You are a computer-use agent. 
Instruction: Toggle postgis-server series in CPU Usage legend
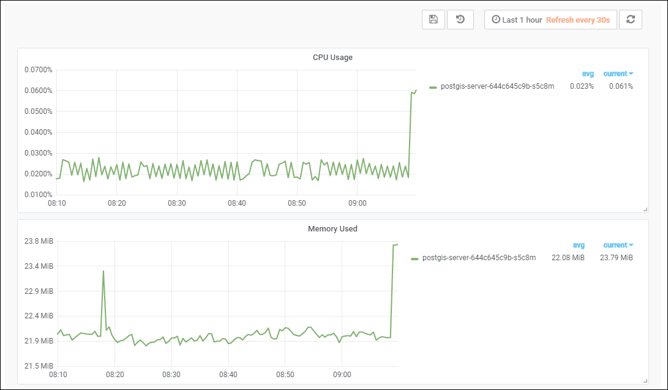click(x=497, y=86)
